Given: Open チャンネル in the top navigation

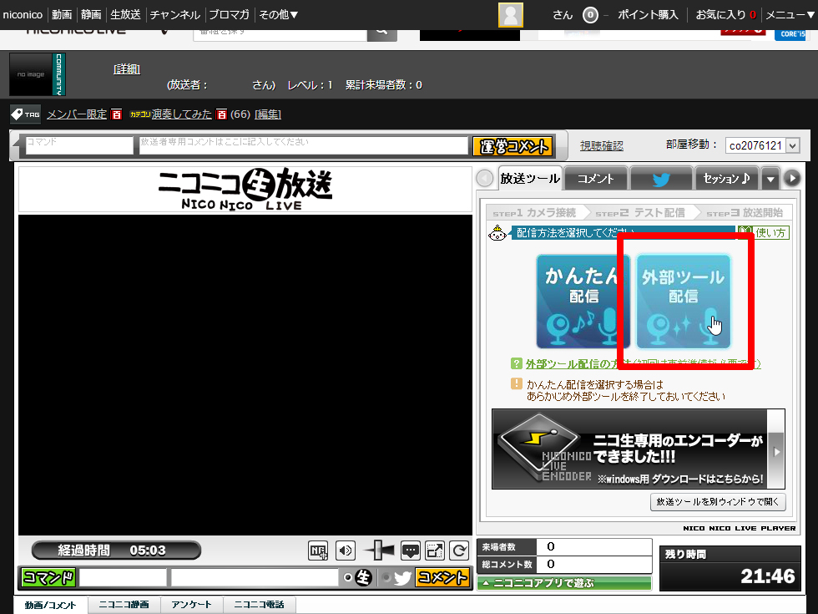Looking at the screenshot, I should (x=175, y=15).
